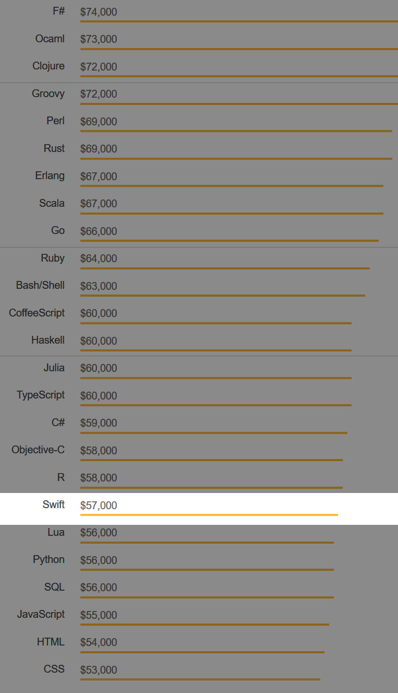
Task: Click the F# language label
Action: pyautogui.click(x=59, y=11)
